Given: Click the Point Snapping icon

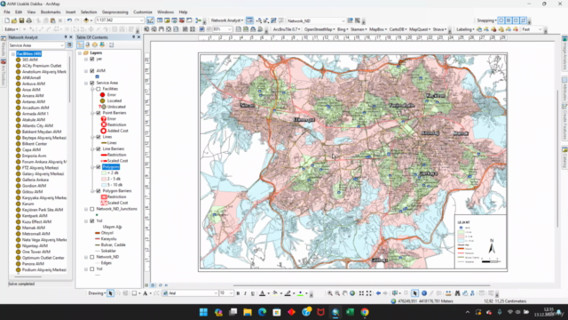Looking at the screenshot, I should (x=501, y=20).
